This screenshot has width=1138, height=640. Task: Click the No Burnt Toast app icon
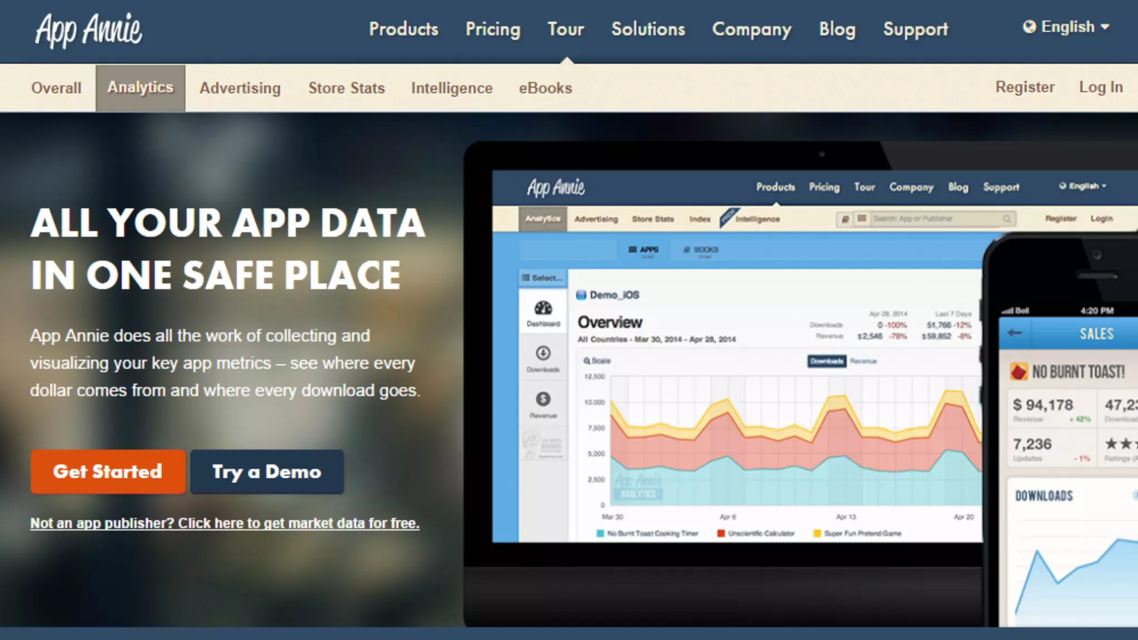[1019, 371]
